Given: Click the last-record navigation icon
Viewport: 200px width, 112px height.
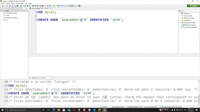Looking at the screenshot, I should [x=38, y=6].
